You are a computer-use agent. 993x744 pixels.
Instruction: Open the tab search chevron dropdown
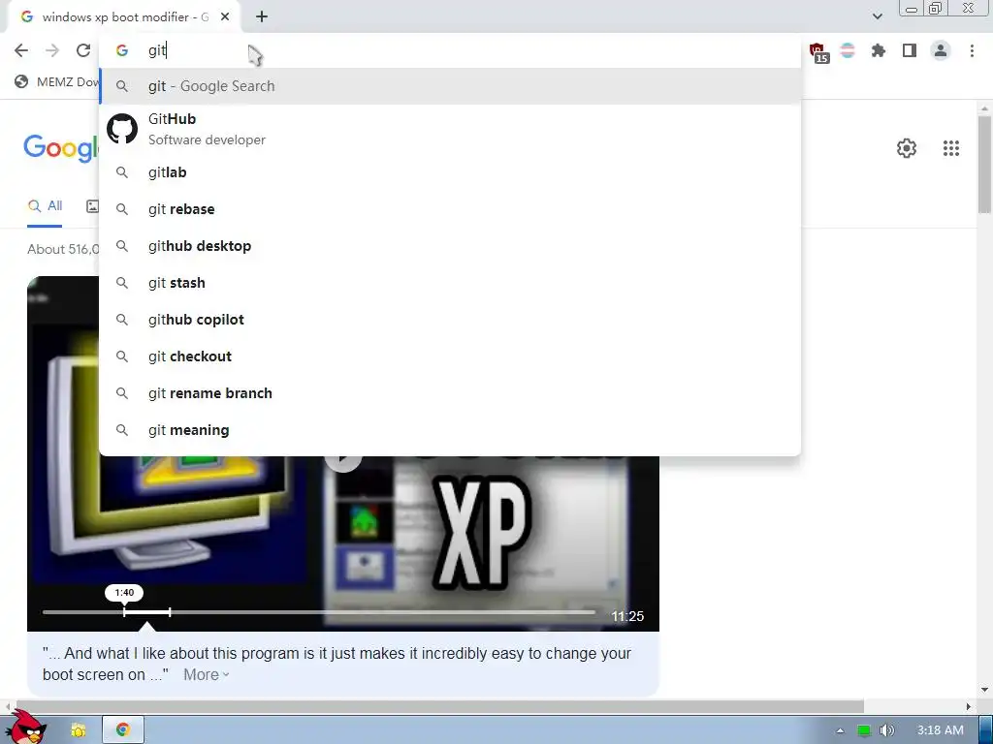[877, 16]
